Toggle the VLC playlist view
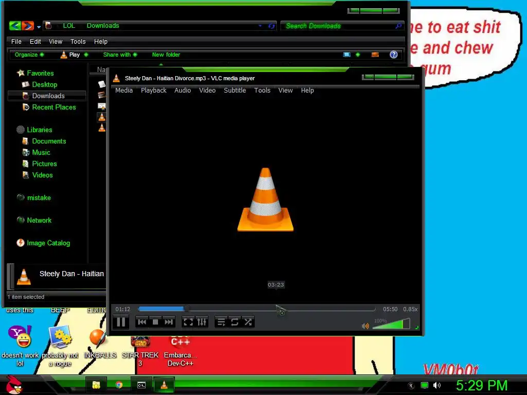The width and height of the screenshot is (527, 395). click(221, 322)
